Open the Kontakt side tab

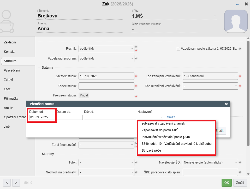click(9, 52)
